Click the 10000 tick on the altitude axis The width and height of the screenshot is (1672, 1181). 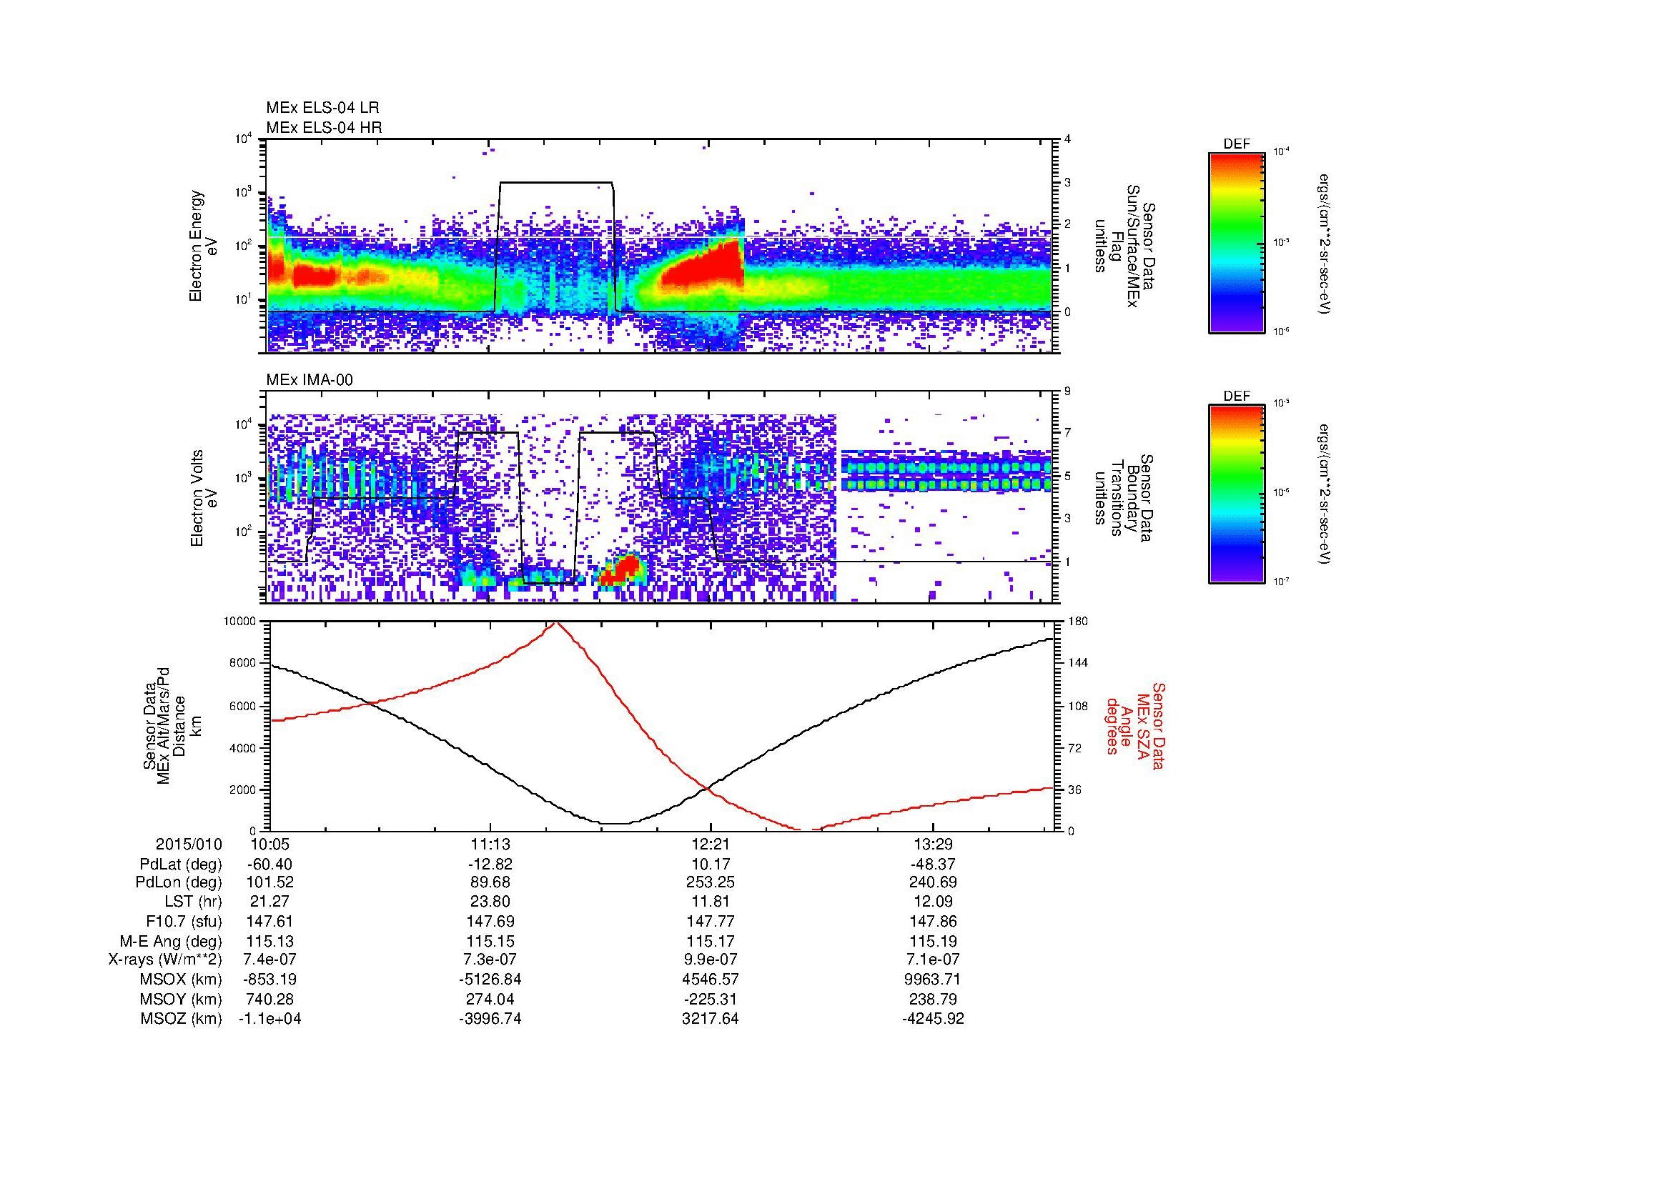(x=240, y=621)
